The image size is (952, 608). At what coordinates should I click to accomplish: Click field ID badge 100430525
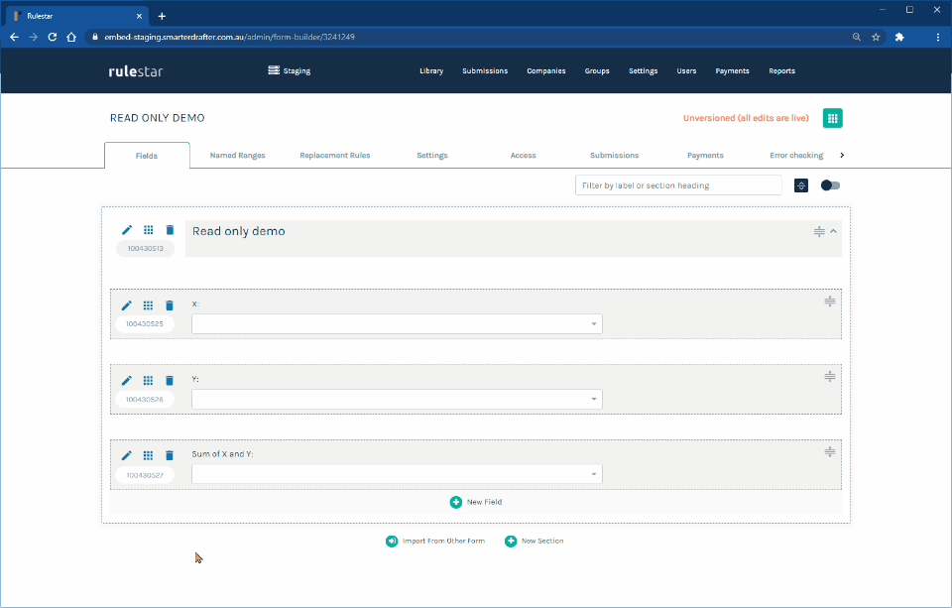(x=145, y=324)
